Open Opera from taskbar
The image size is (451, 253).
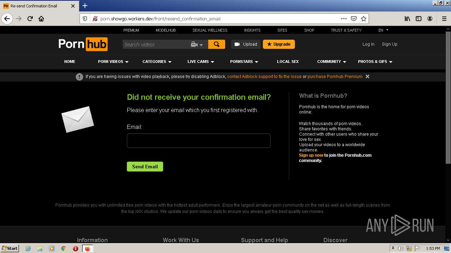pos(75,248)
